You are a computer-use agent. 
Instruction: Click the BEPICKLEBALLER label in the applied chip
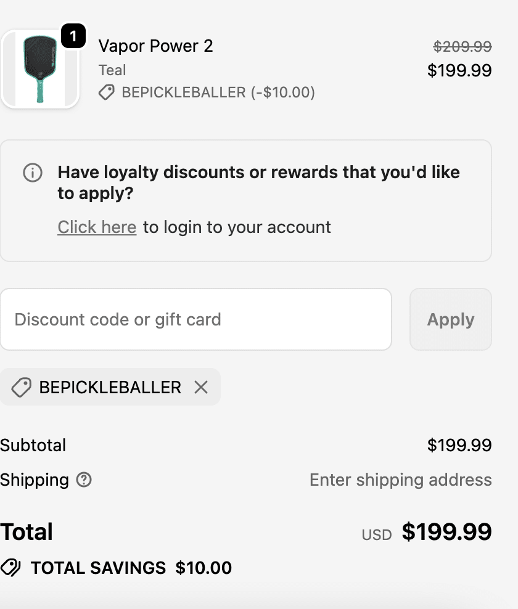click(110, 387)
